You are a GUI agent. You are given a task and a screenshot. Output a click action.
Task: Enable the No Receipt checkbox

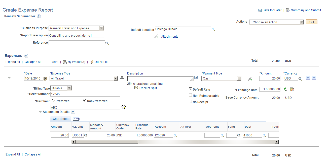coord(191,102)
